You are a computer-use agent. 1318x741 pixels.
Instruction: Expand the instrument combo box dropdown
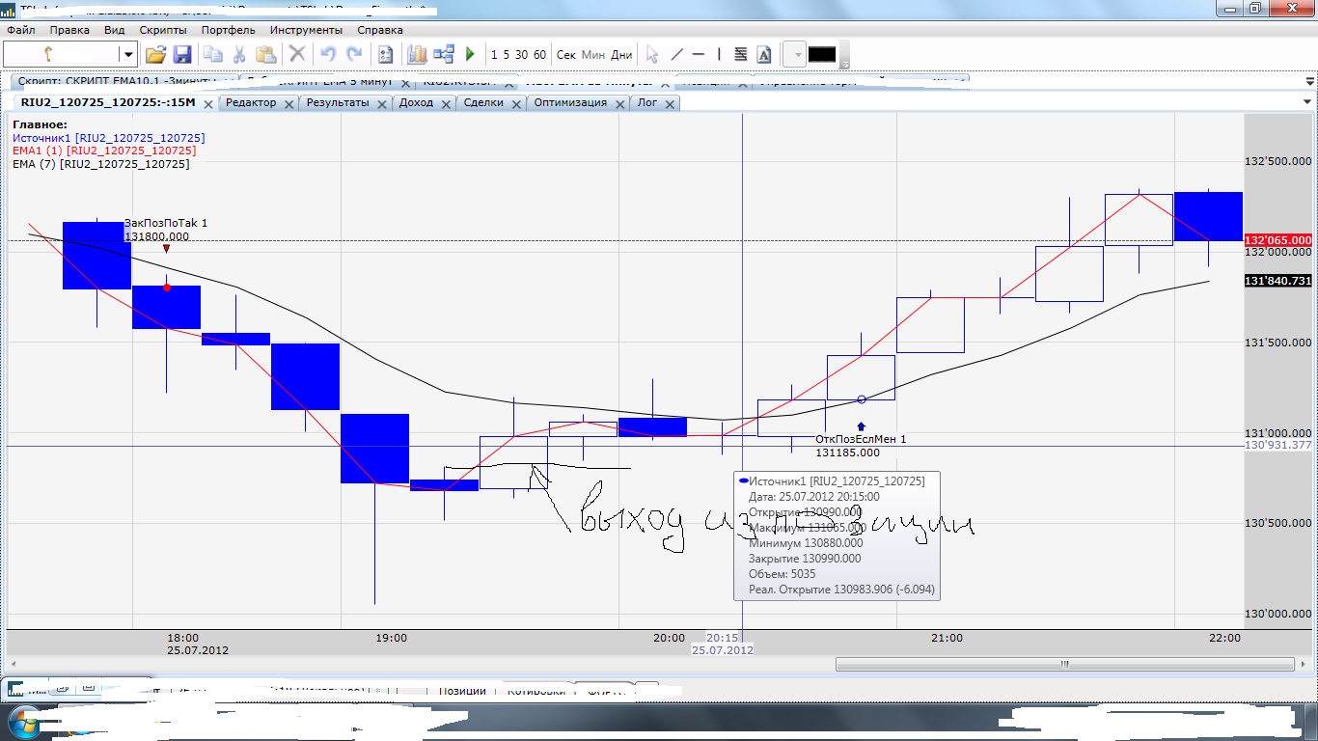tap(127, 55)
